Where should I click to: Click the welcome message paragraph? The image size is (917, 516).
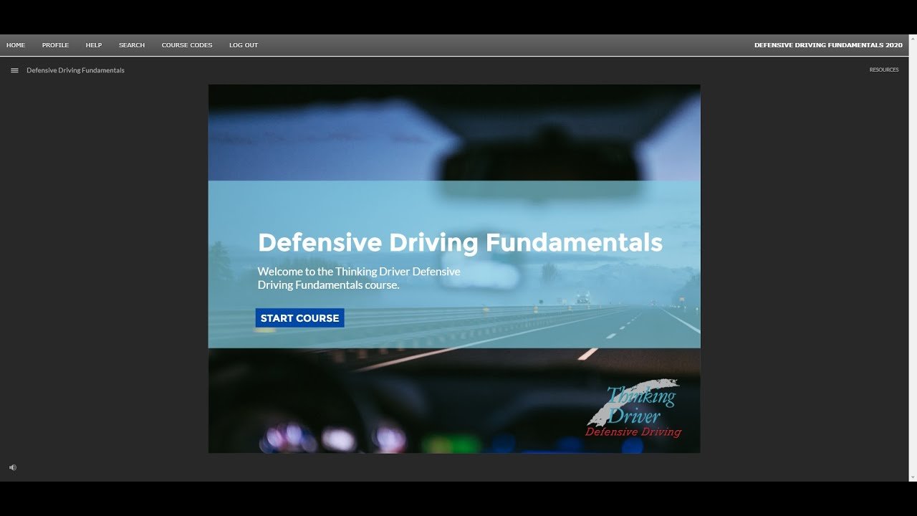click(359, 278)
